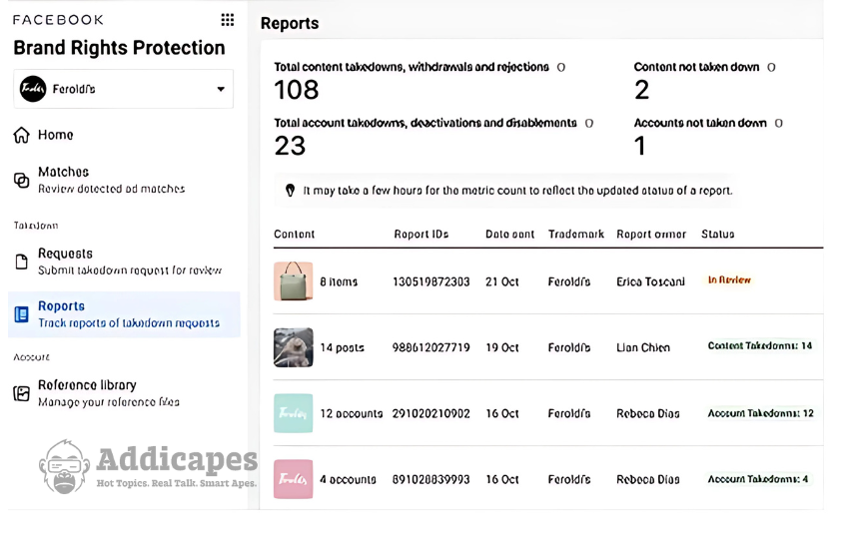This screenshot has height=533, width=851.
Task: Click info icon beside total content takedowns
Action: (x=561, y=67)
